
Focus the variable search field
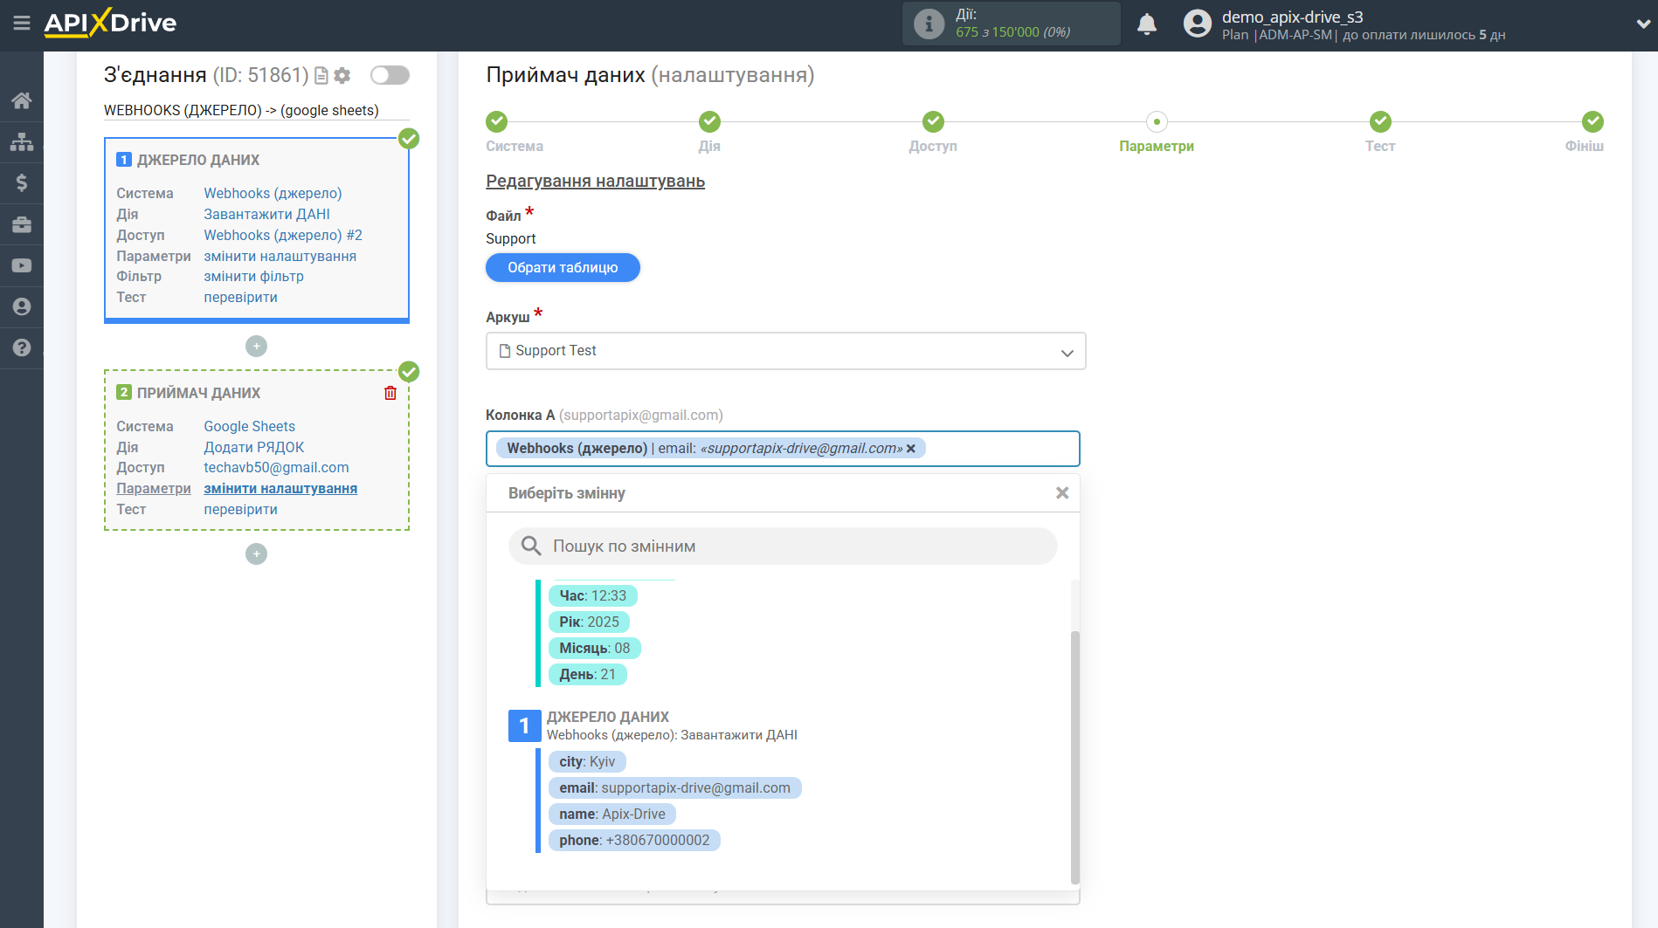pos(783,546)
